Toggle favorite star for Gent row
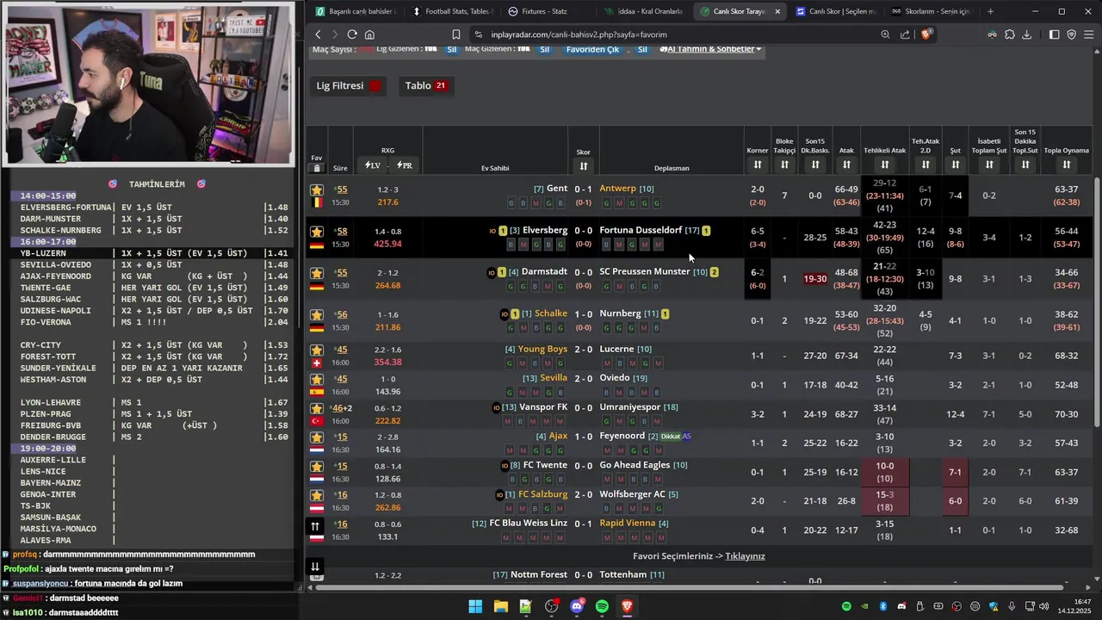 pos(317,189)
